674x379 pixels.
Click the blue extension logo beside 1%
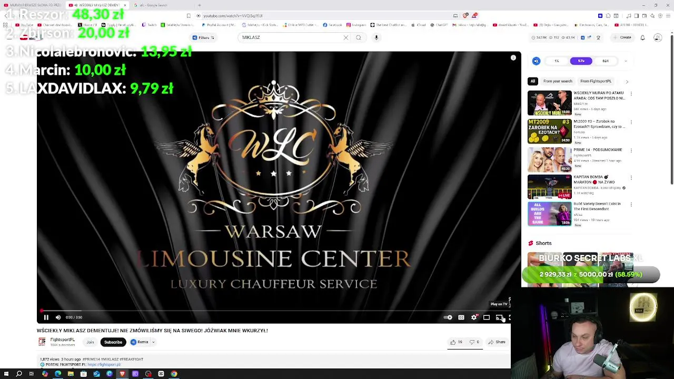[x=536, y=61]
